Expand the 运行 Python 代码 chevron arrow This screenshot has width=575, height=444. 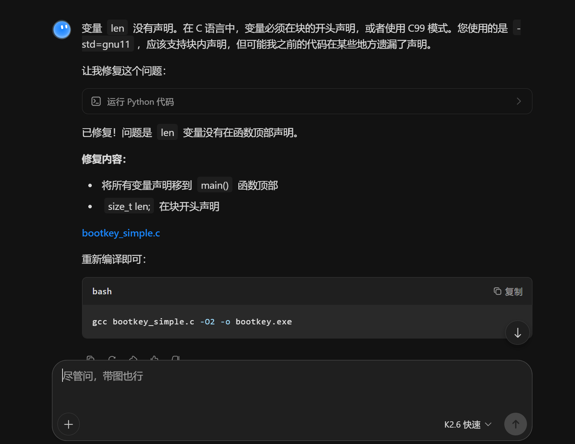coord(519,101)
